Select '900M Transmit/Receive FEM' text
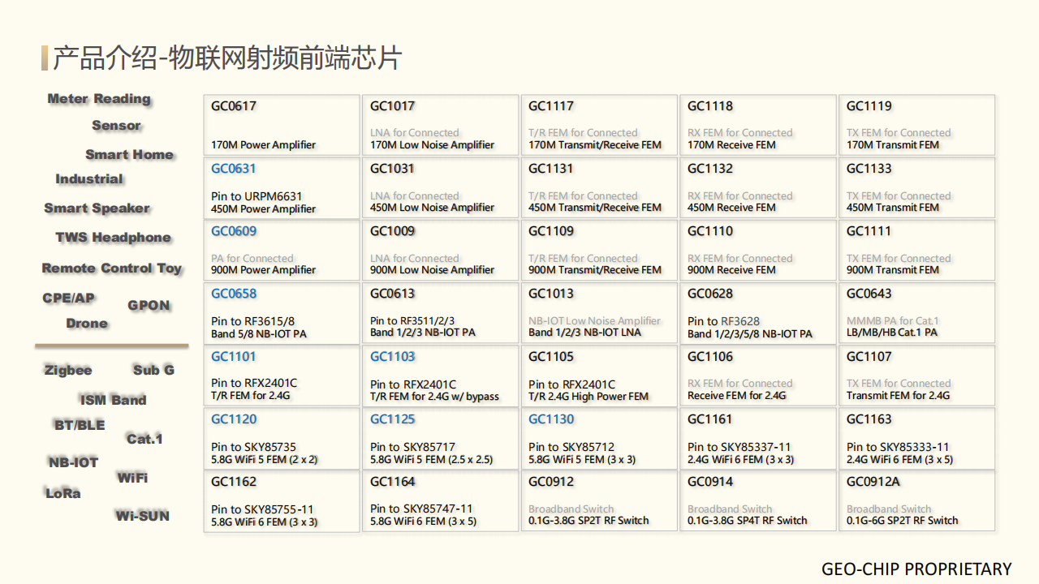The image size is (1039, 584). (x=595, y=270)
